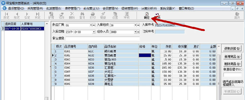The image size is (245, 100).
Task: Click the 设置 (Settings) toolbar icon
Action: click(x=115, y=16)
